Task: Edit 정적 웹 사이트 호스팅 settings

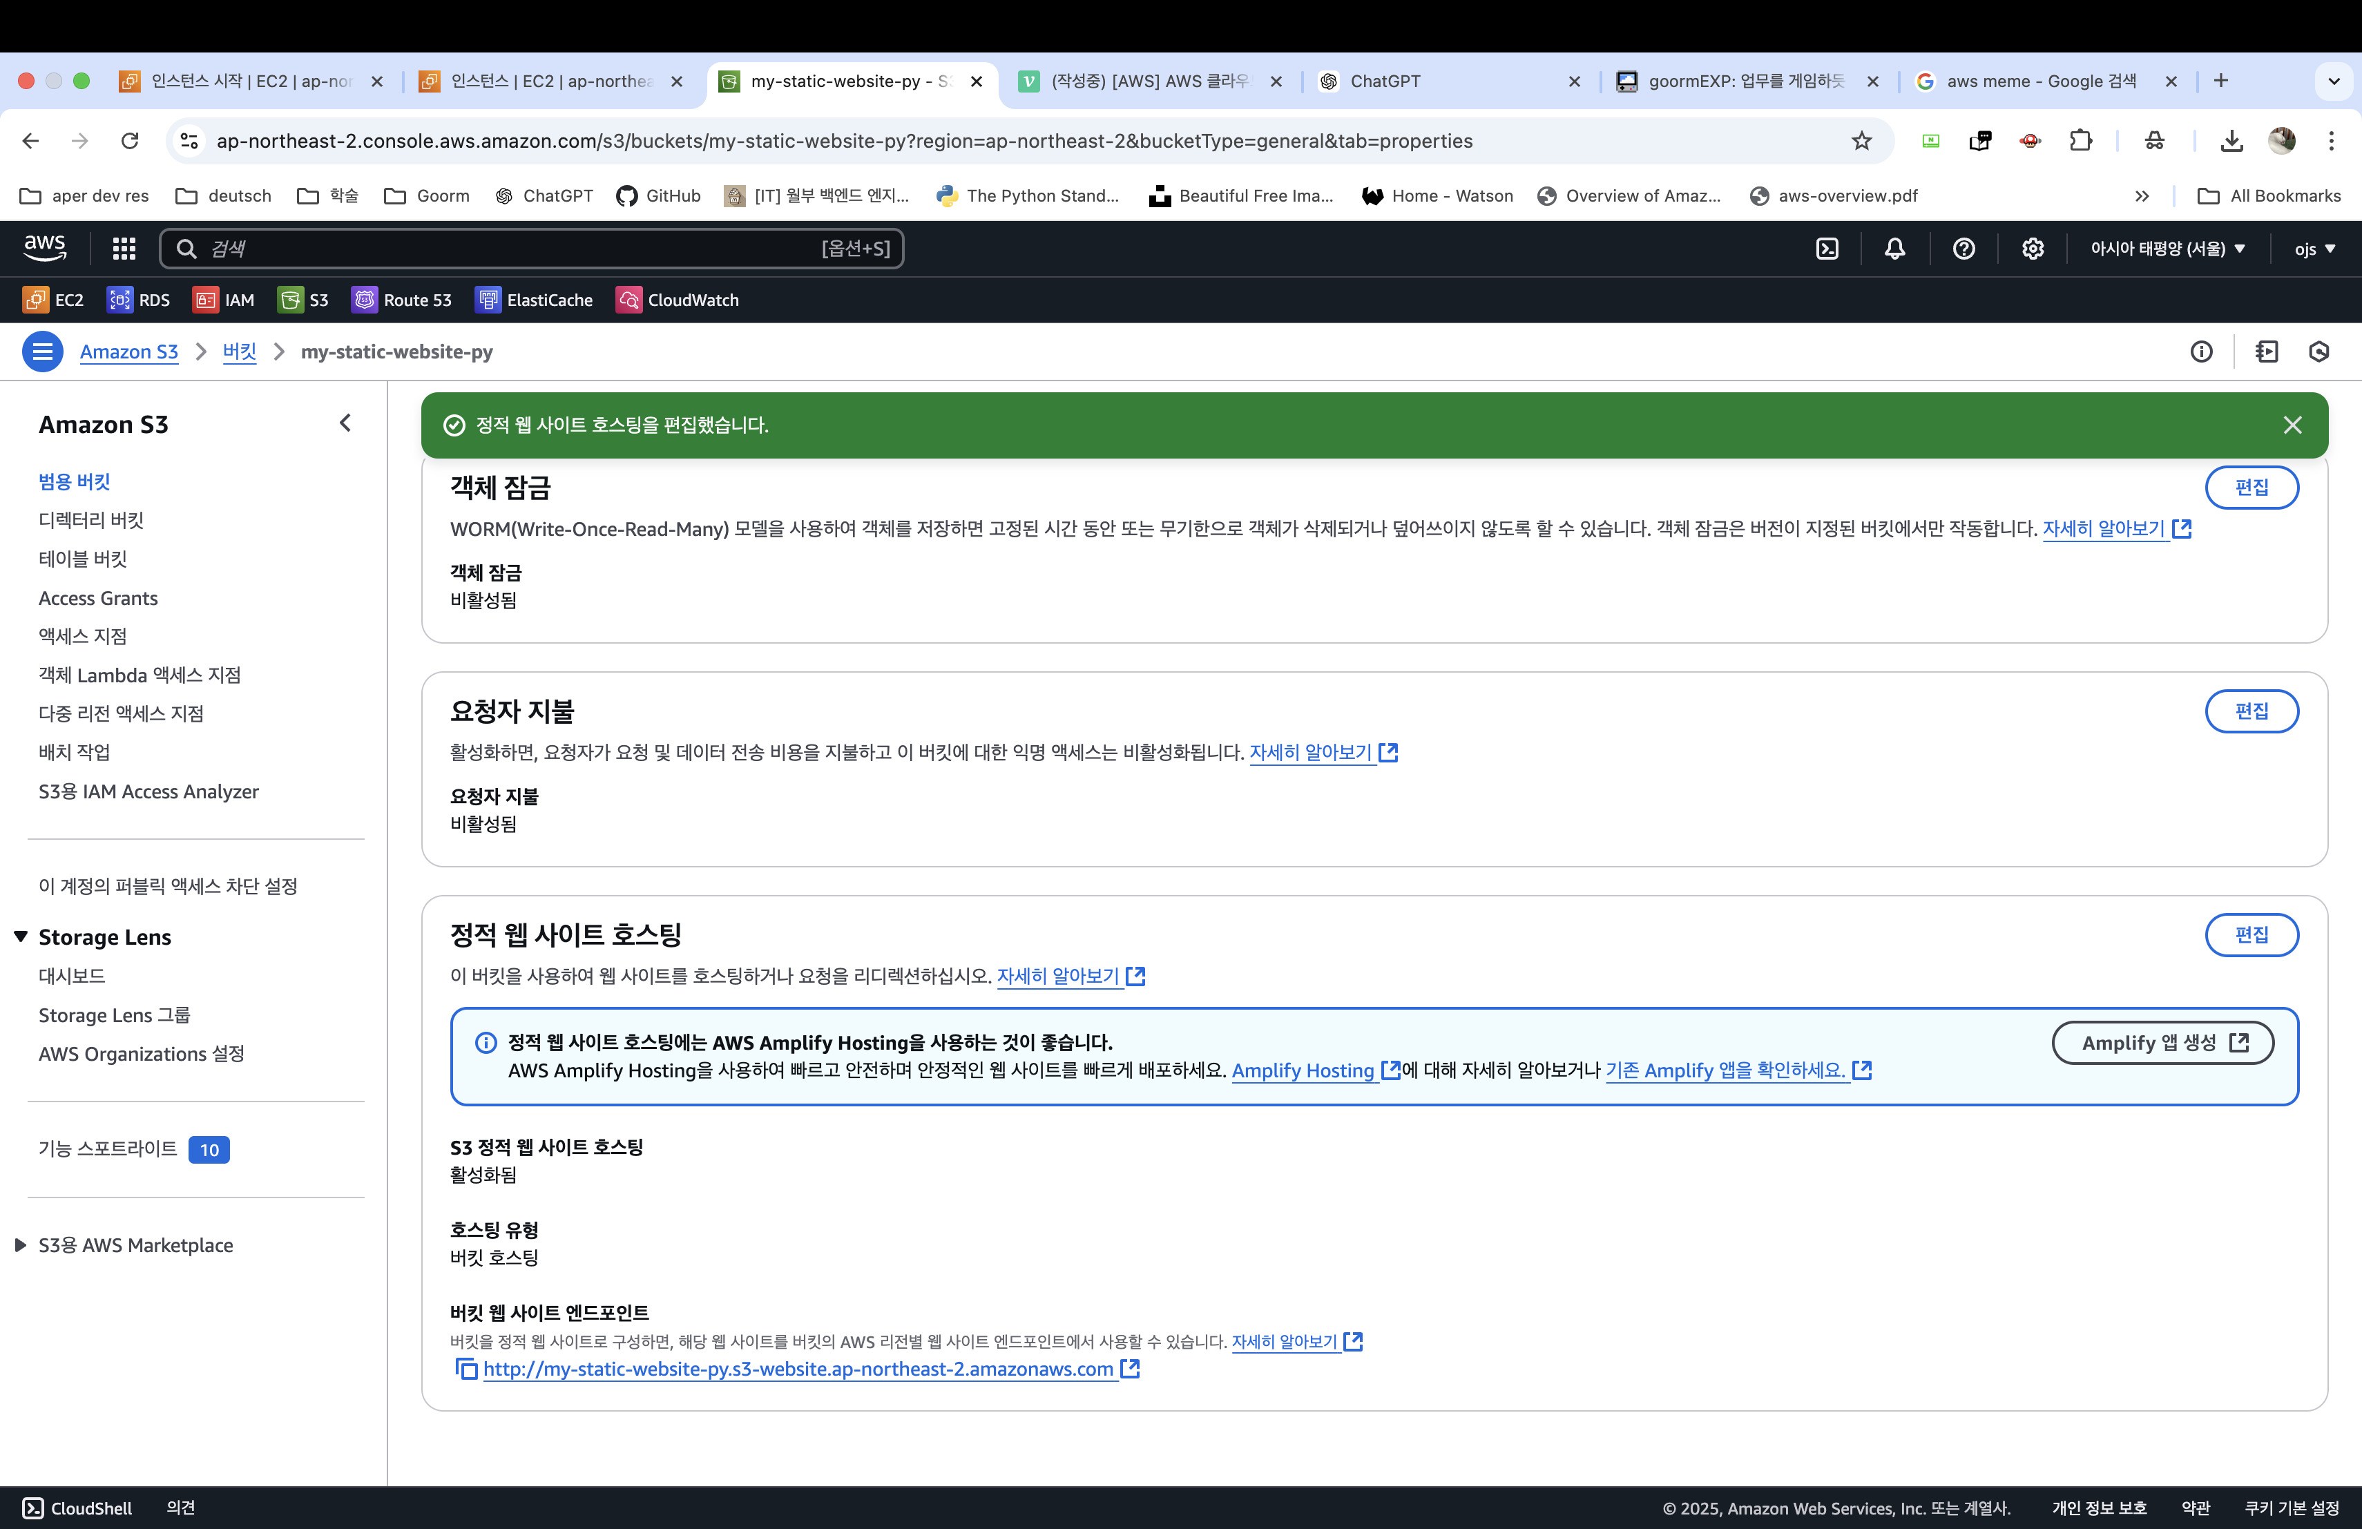Action: point(2251,934)
